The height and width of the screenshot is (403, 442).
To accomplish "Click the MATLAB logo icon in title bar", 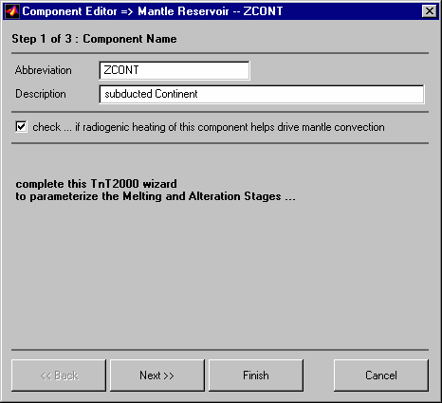I will tap(12, 11).
